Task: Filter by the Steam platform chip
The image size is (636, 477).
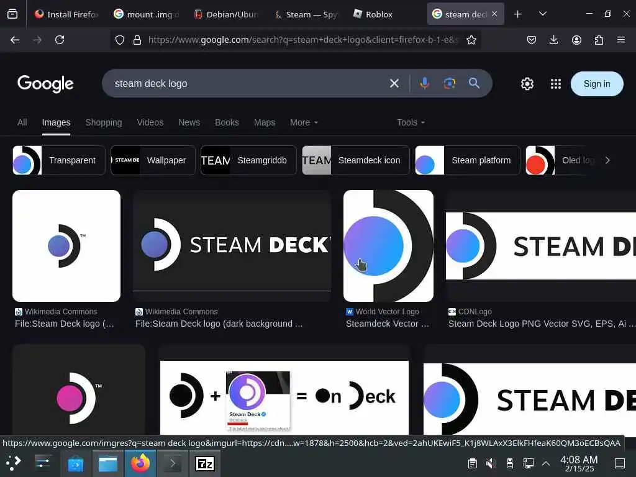Action: point(468,160)
